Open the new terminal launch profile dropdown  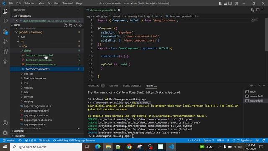coord(255,86)
